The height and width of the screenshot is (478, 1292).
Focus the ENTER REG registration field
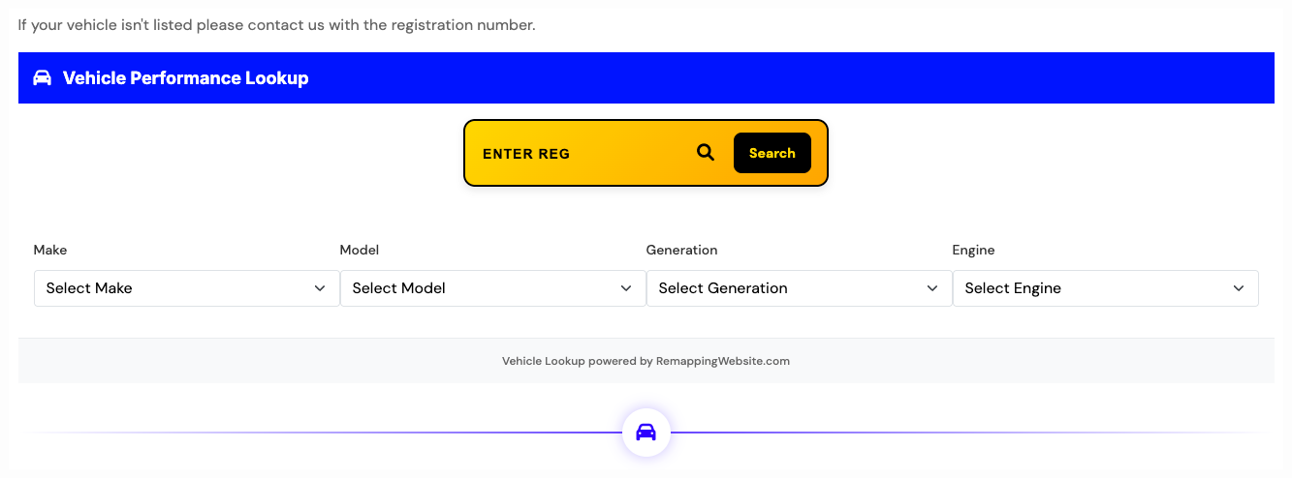(x=582, y=154)
